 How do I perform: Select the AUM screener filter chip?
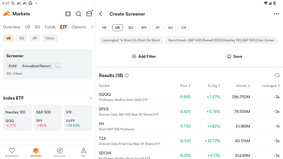[x=12, y=66]
